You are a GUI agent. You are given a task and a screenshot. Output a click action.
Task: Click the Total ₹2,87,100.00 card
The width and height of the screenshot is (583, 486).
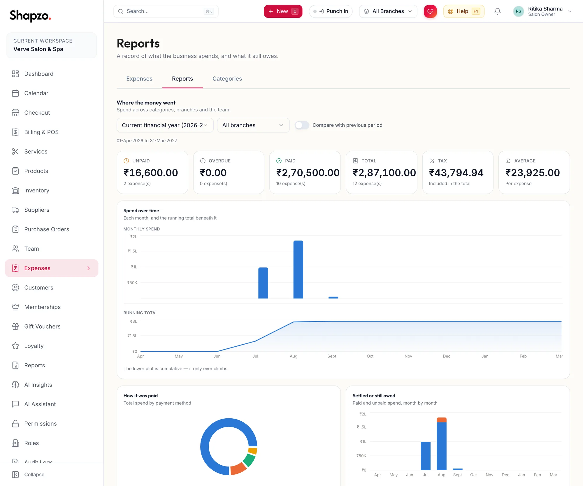point(382,172)
